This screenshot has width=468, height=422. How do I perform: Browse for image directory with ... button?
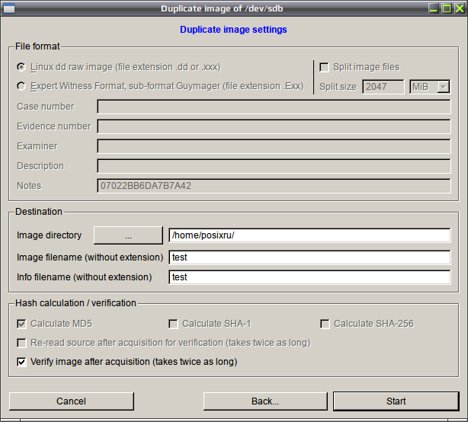pyautogui.click(x=128, y=235)
